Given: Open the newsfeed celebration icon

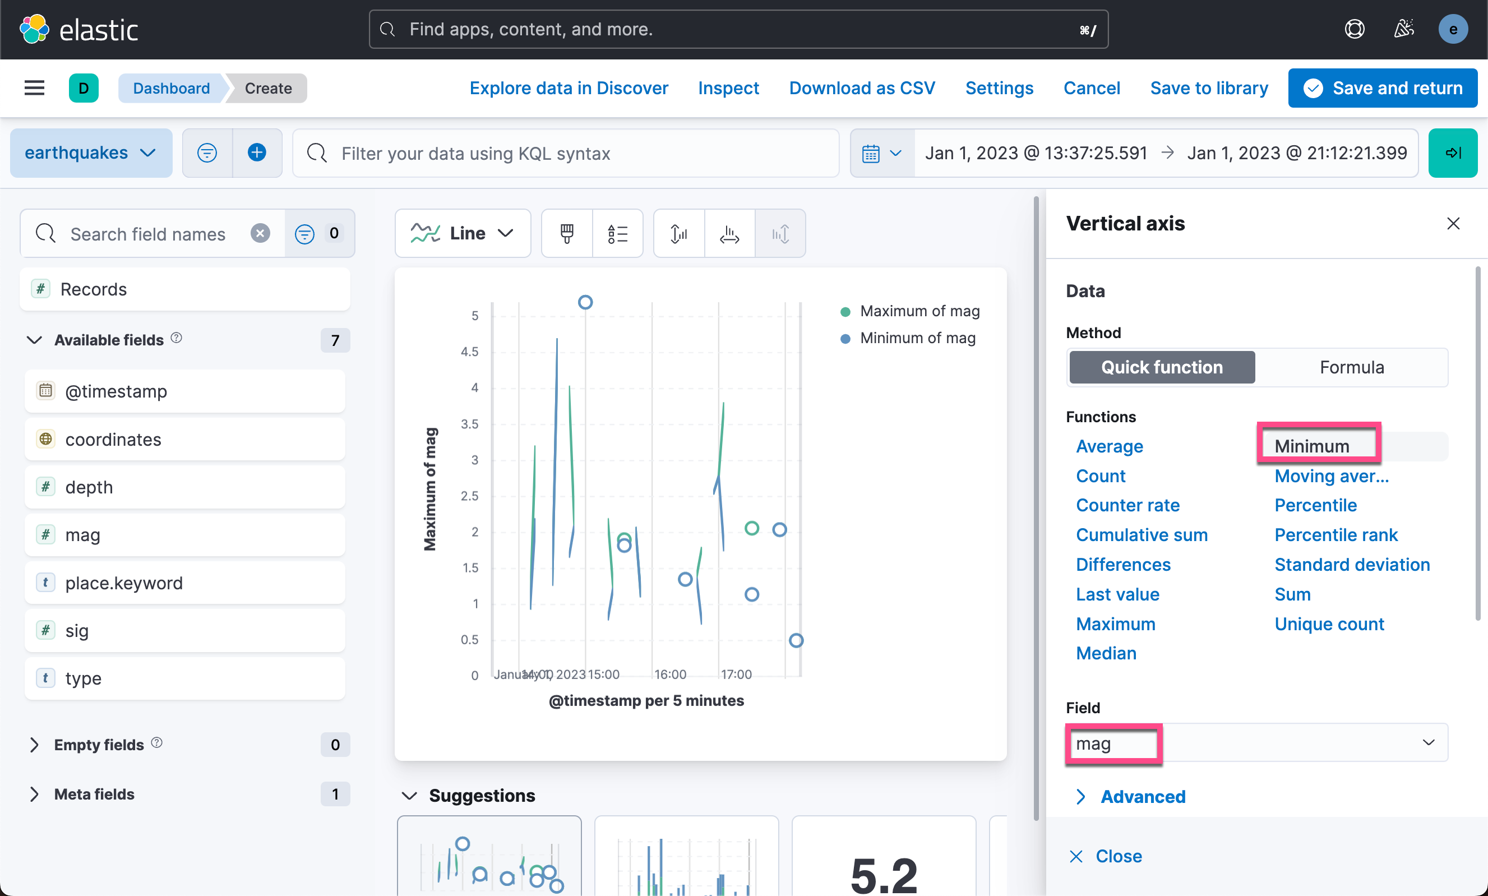Looking at the screenshot, I should pyautogui.click(x=1403, y=29).
